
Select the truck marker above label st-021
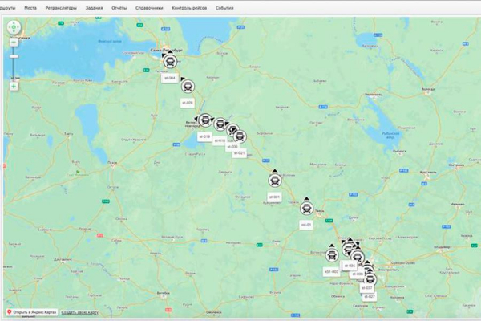click(239, 137)
